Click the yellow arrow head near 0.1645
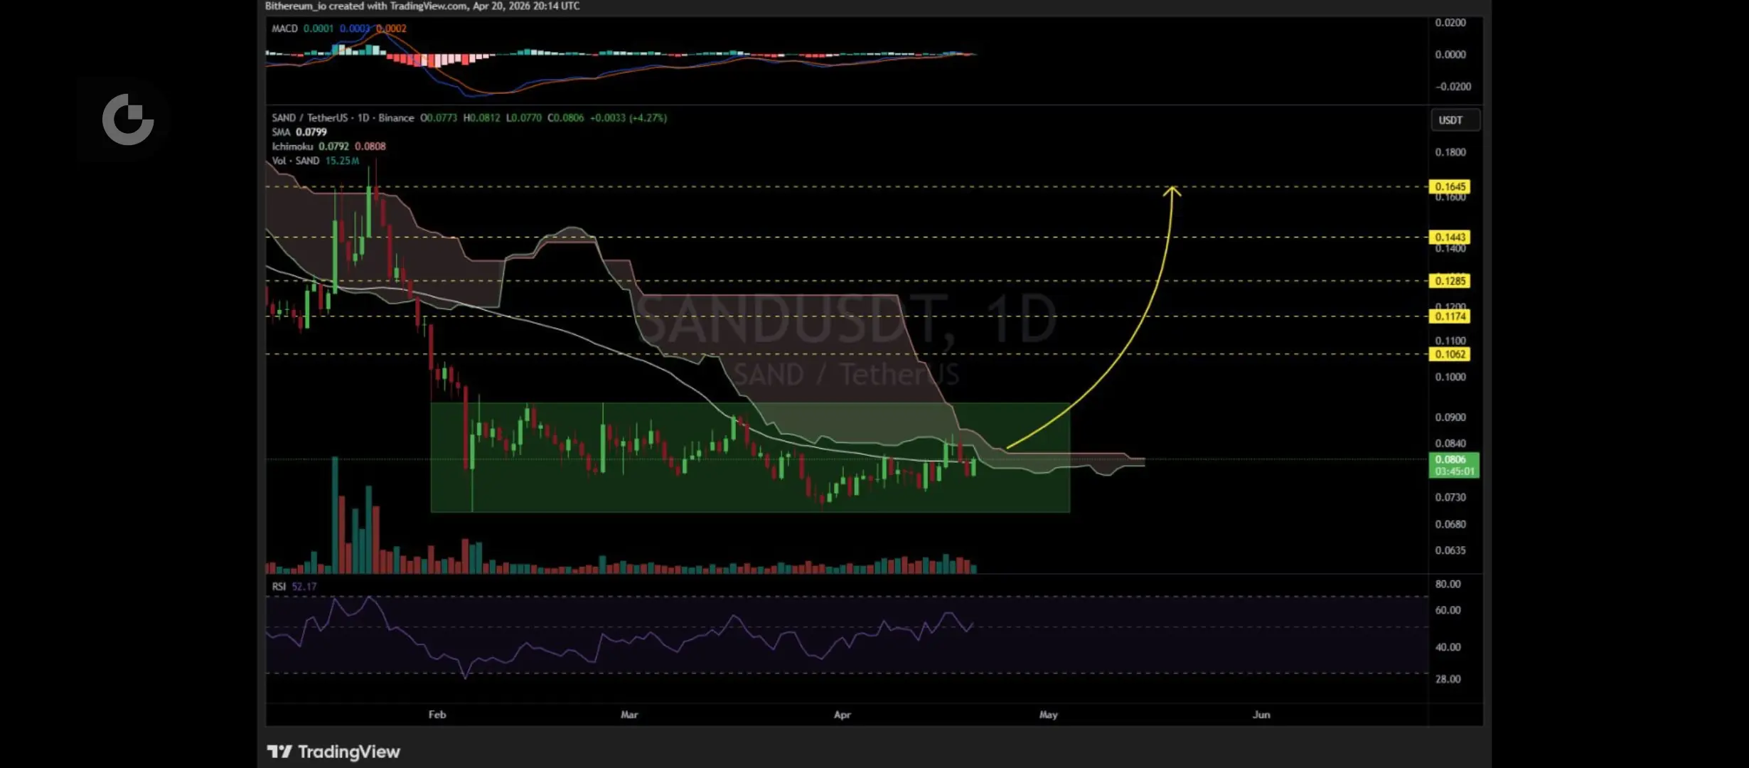 pyautogui.click(x=1172, y=190)
